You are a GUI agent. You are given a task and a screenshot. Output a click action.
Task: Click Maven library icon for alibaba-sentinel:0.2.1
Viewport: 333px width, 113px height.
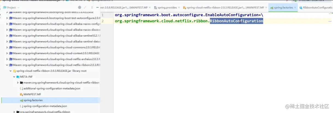(x=11, y=36)
